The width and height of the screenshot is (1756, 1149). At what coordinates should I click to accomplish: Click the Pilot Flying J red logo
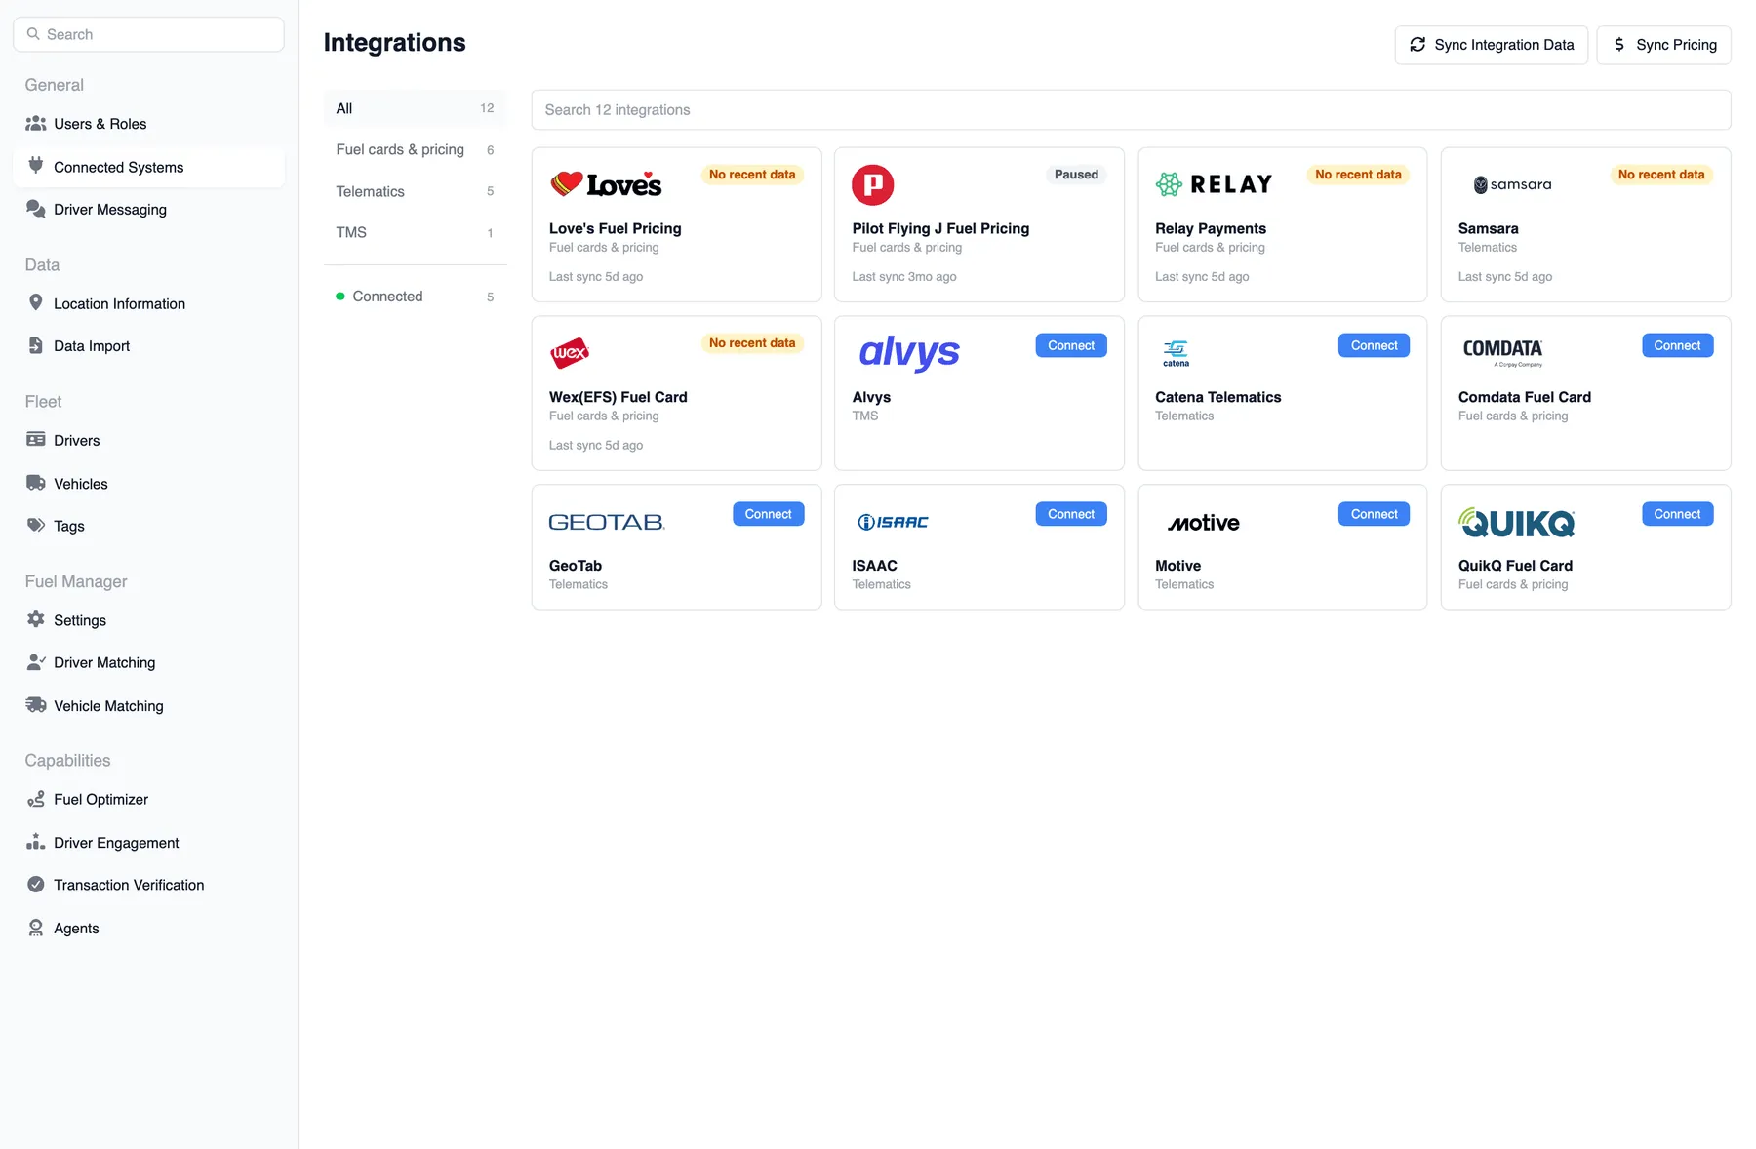[873, 184]
